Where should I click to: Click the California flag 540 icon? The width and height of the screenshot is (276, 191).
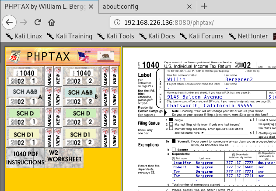105,56
